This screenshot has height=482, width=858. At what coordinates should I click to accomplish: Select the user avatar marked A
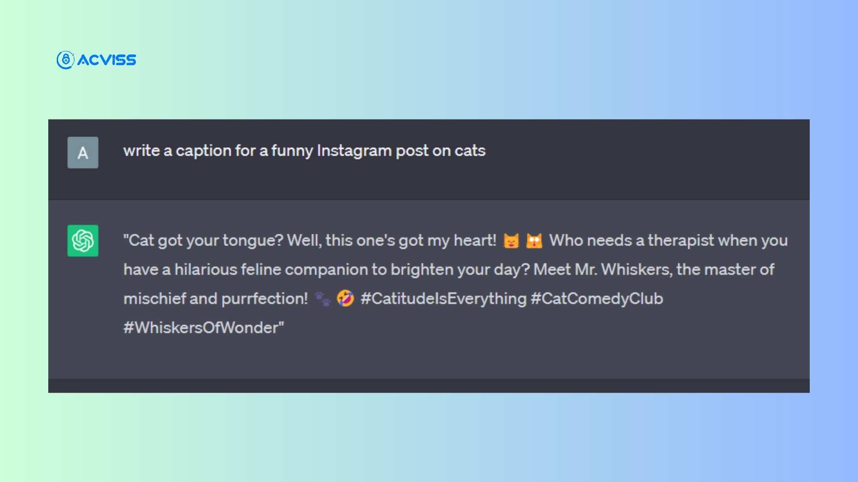point(83,152)
